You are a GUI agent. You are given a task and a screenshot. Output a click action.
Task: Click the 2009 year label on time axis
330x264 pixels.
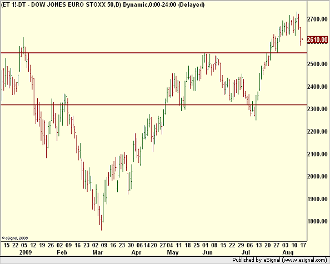[26, 252]
